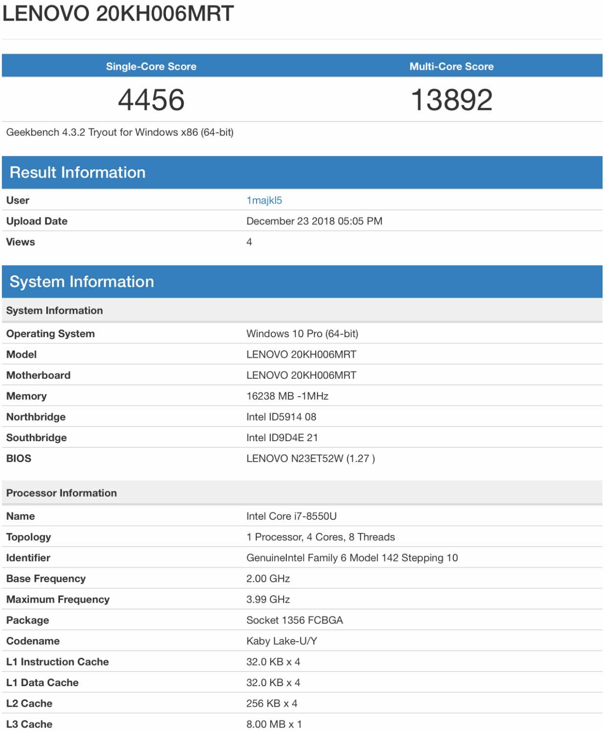Click the Maximum Frequency value 3.99 GHz

(x=268, y=600)
